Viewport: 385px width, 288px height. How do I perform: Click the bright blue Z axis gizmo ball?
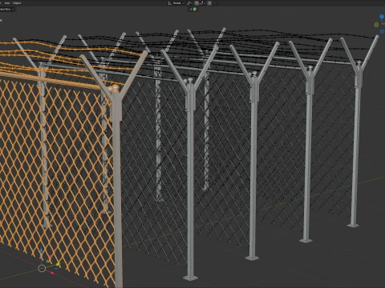click(382, 17)
